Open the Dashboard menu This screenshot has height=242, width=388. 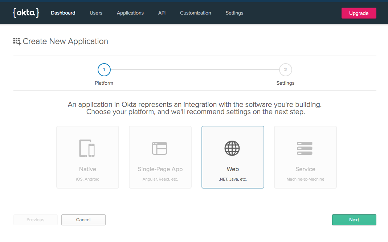coord(63,13)
